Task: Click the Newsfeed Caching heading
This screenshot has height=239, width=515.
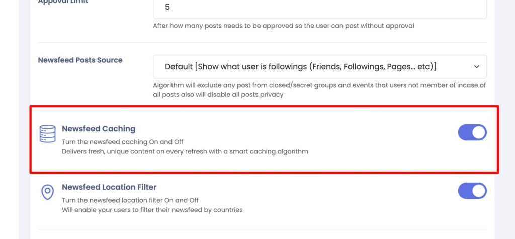Action: click(x=99, y=129)
